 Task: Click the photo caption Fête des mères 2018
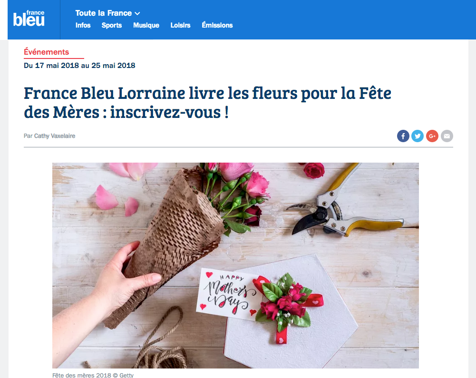93,375
